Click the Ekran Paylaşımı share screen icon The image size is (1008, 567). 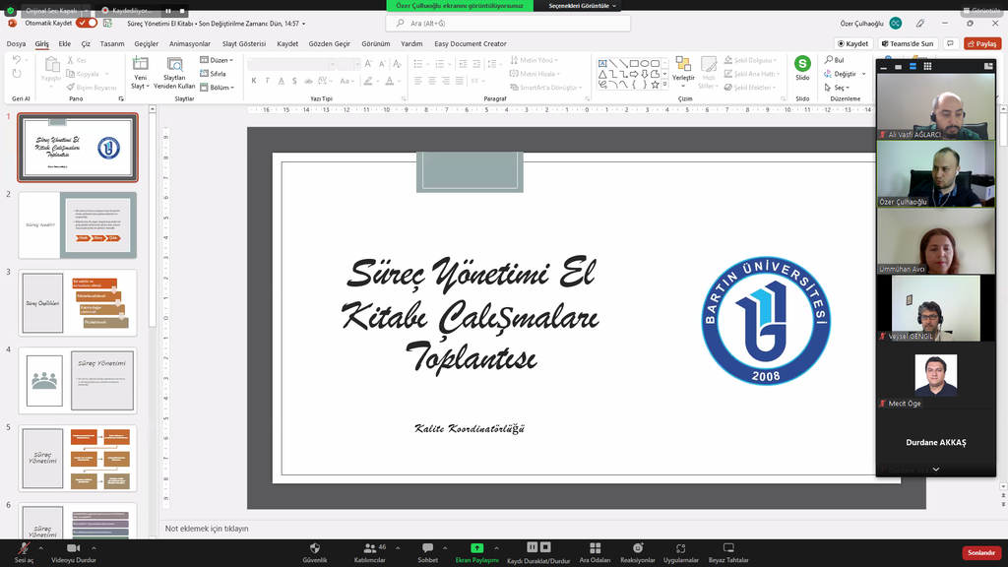477,548
